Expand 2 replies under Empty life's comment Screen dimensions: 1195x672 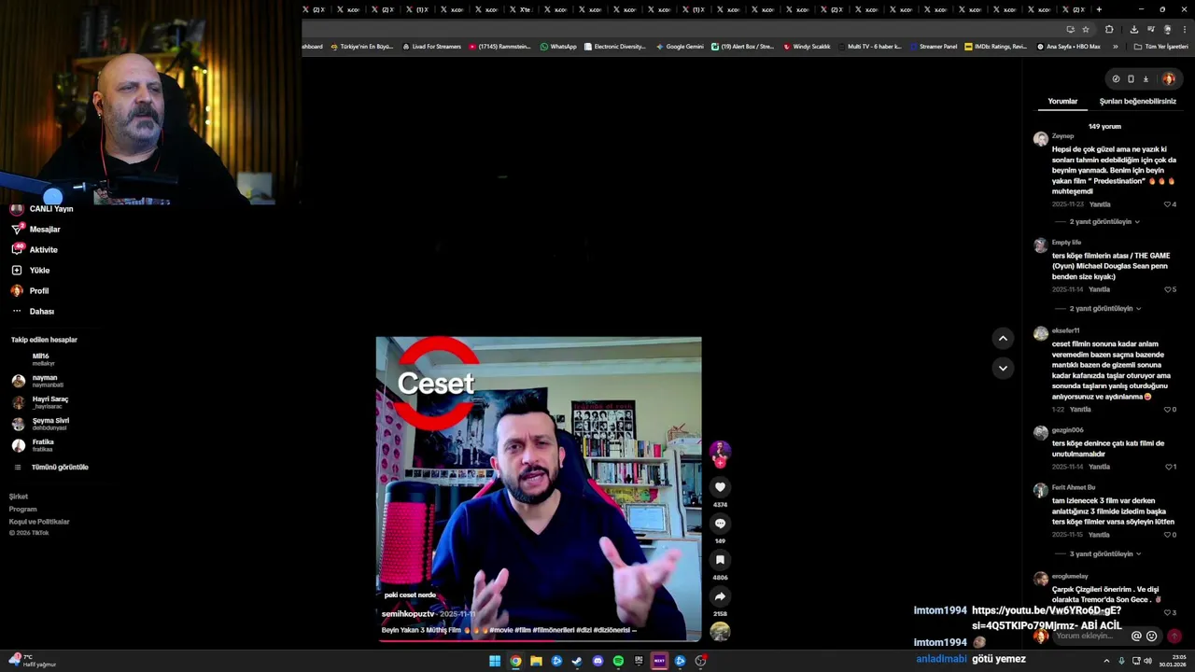pos(1104,309)
